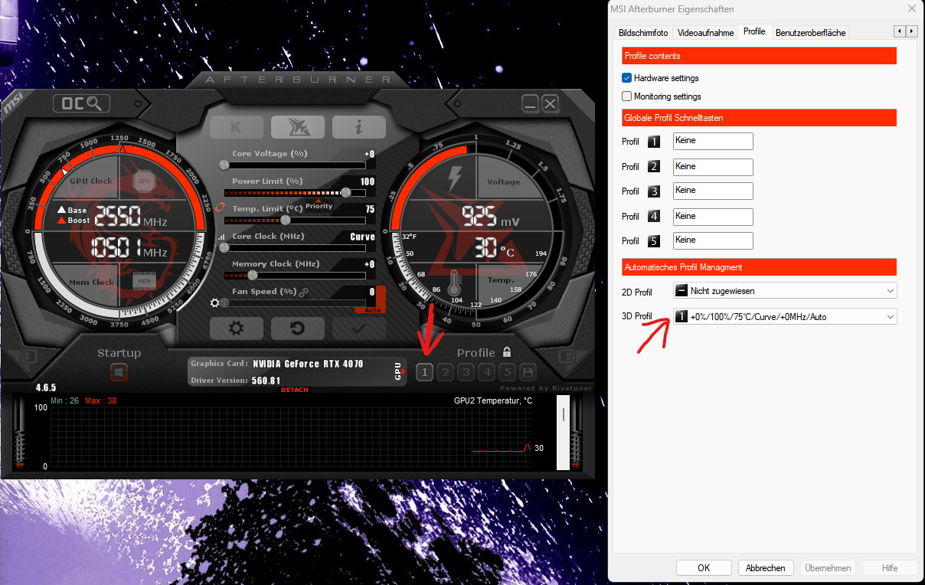Switch to the Videoaufnahme tab
The width and height of the screenshot is (925, 585).
pyautogui.click(x=705, y=32)
